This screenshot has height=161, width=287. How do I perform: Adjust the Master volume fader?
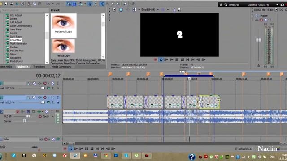(x=258, y=40)
